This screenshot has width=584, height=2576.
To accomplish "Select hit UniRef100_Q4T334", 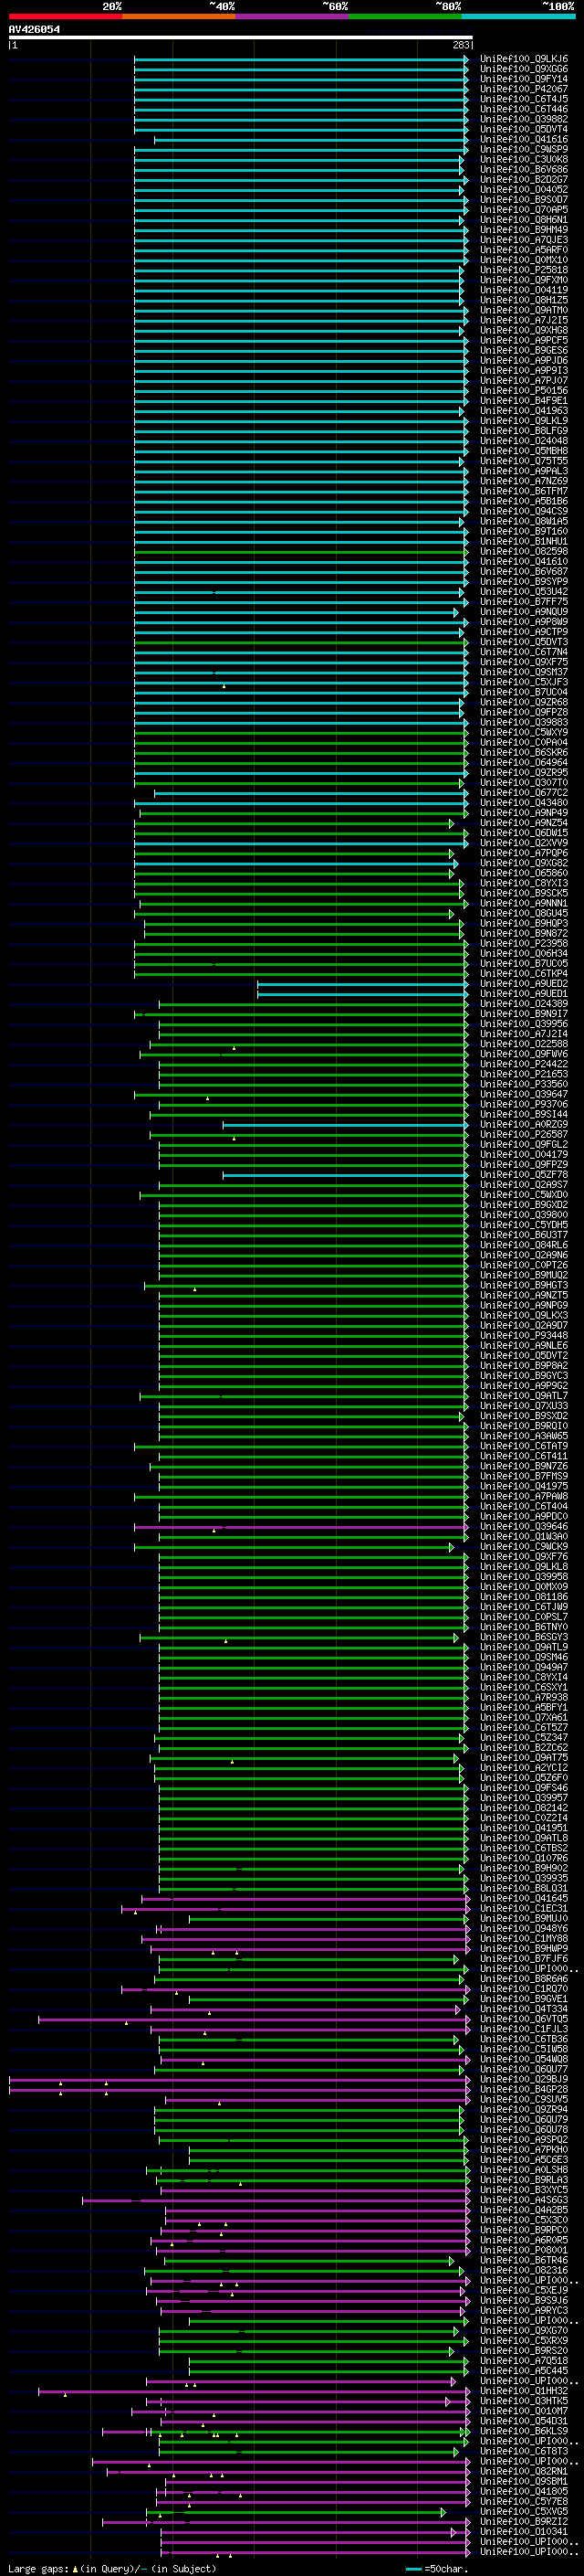I will point(524,2009).
